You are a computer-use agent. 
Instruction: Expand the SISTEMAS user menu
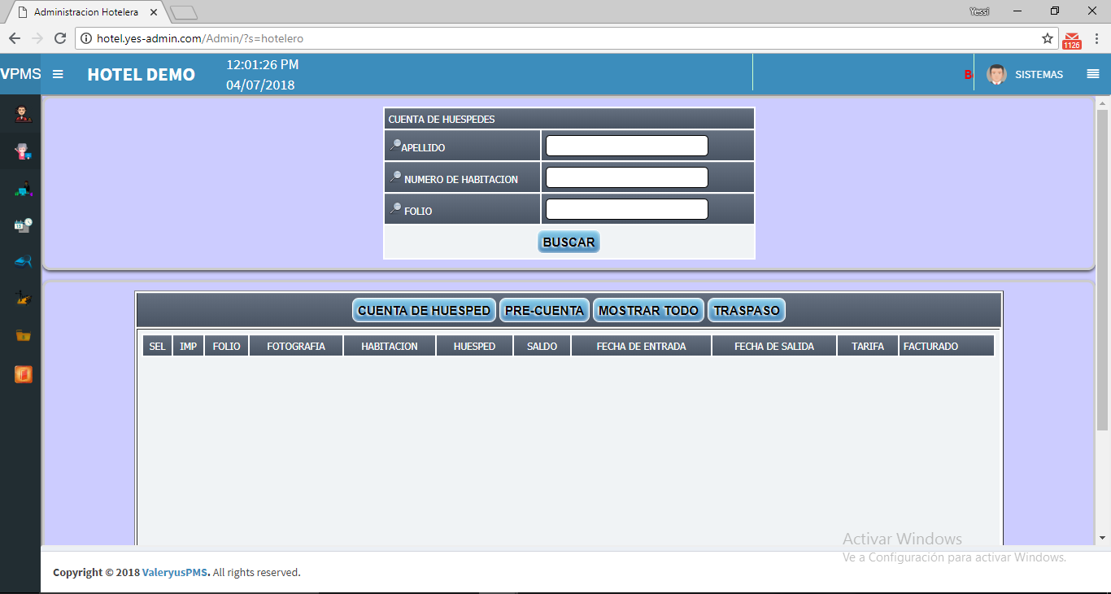pyautogui.click(x=1026, y=74)
